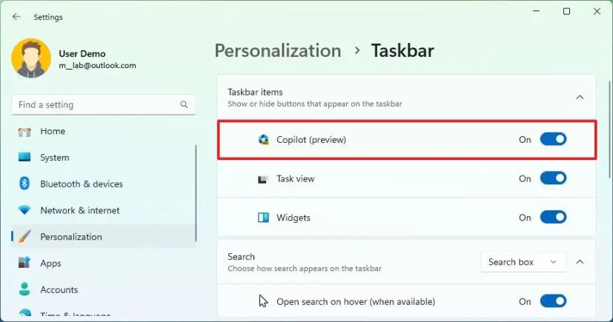This screenshot has height=322, width=613.
Task: Click "Choose how search appears" description
Action: coord(305,269)
